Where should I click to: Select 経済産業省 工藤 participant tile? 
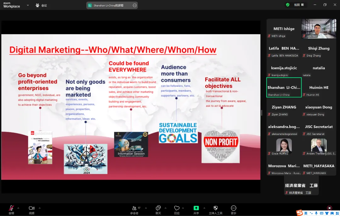pyautogui.click(x=301, y=186)
